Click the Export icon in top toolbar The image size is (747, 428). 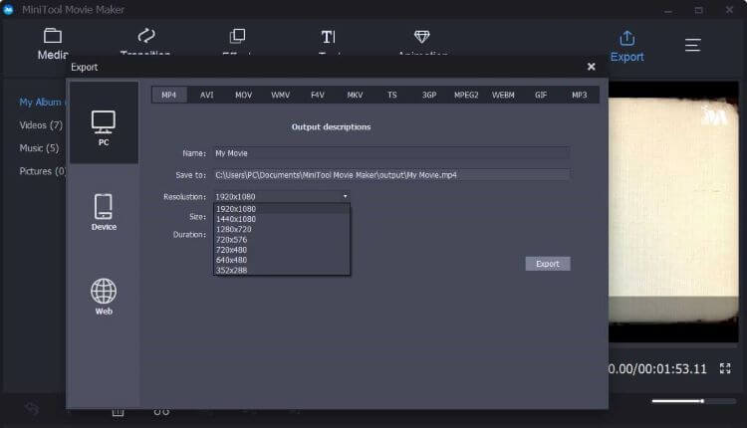coord(626,38)
